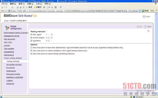Open the Test updates link

coord(9,49)
